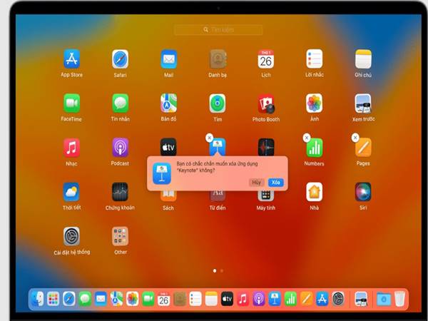Viewport: 428px width, 321px height.
Task: Open the Ảnh photos app in Launchpad
Action: tap(315, 103)
